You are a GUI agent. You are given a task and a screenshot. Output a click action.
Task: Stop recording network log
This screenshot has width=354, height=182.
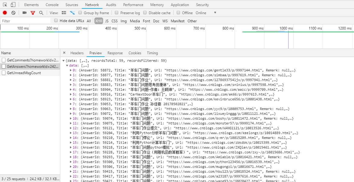[x=5, y=13]
